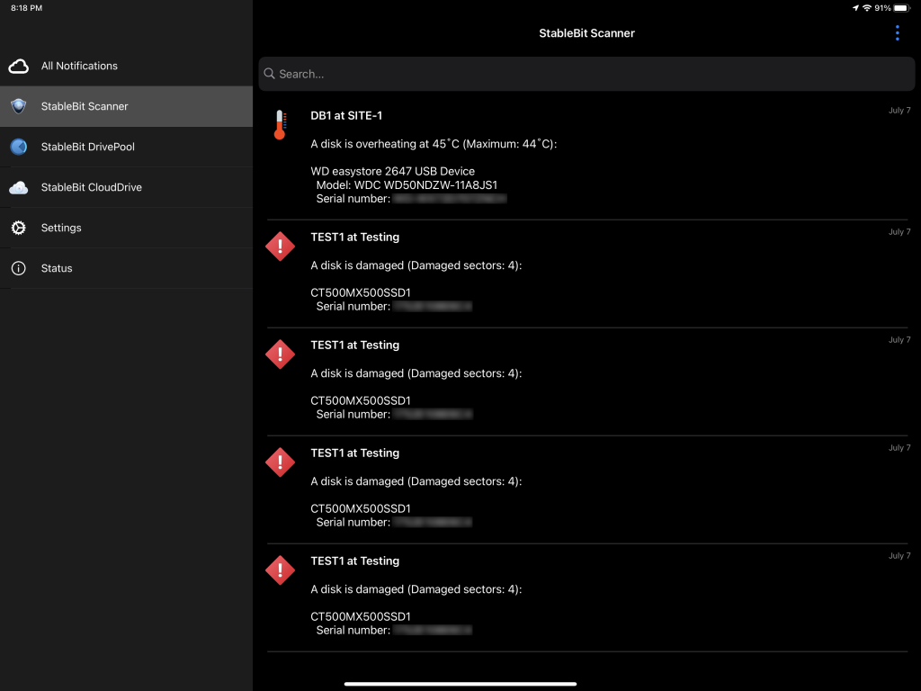Click Model WDC WD50NDZW-11A8JS1 line
This screenshot has width=921, height=691.
click(x=407, y=185)
